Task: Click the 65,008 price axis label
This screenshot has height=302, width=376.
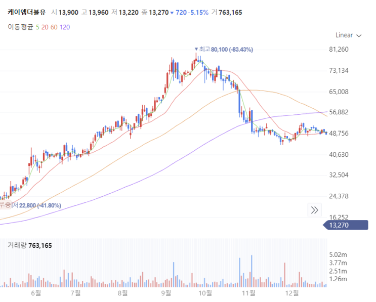Action: coord(339,92)
